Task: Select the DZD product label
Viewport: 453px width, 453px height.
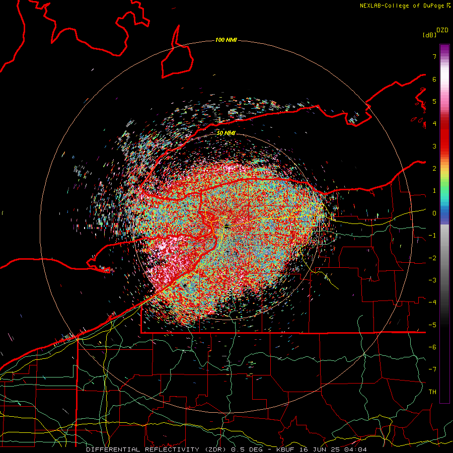Action: pyautogui.click(x=442, y=30)
